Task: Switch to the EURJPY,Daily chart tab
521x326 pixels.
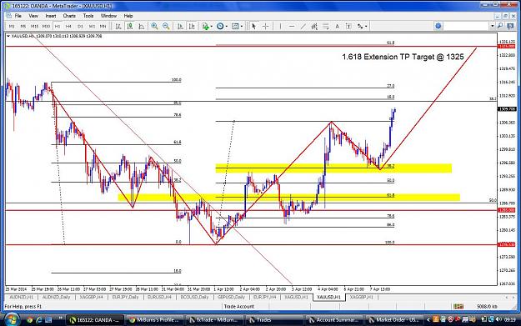Action: [x=125, y=297]
